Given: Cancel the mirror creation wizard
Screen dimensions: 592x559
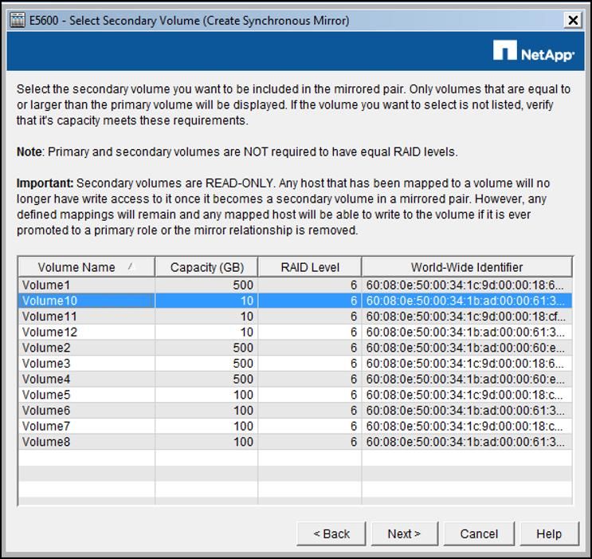Looking at the screenshot, I should [x=479, y=533].
